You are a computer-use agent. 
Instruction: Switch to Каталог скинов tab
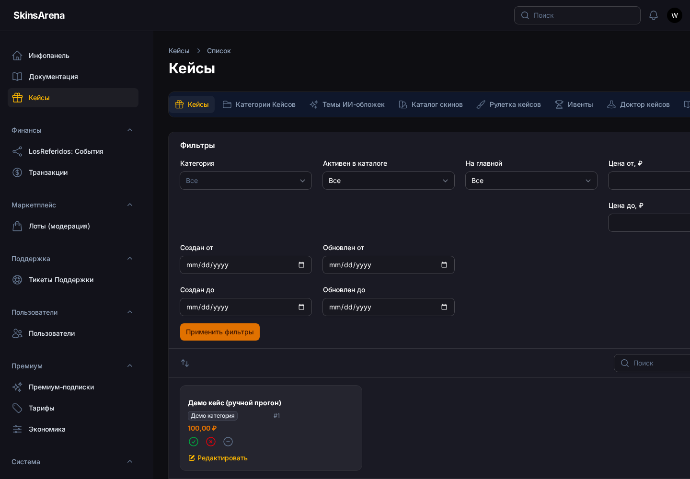tap(431, 104)
